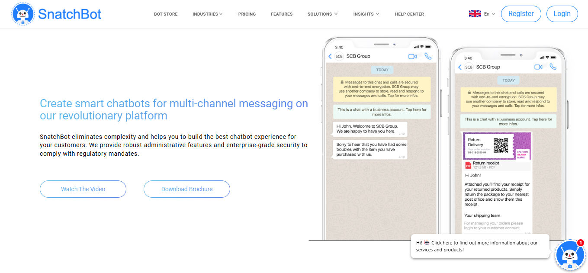Click the Return receipt PDF attachment
The image size is (588, 273).
click(497, 165)
